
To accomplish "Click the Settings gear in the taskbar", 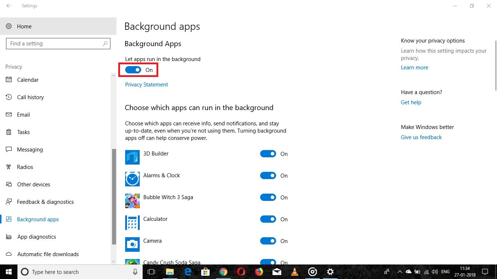I will click(x=330, y=272).
